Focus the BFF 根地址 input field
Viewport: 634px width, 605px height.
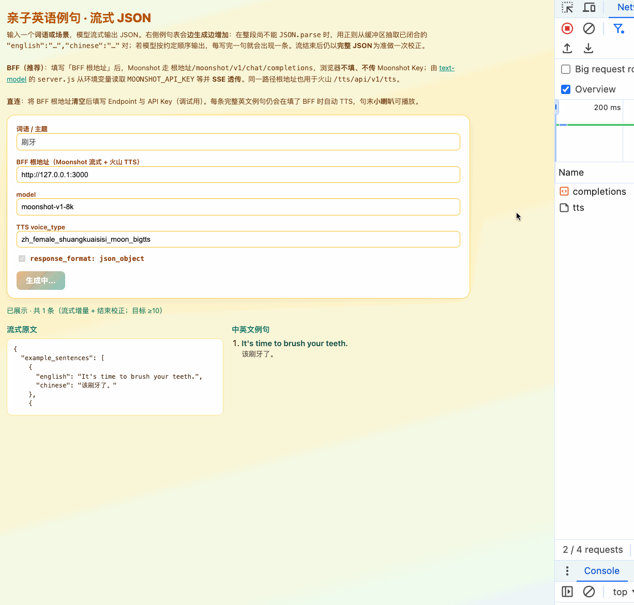238,175
